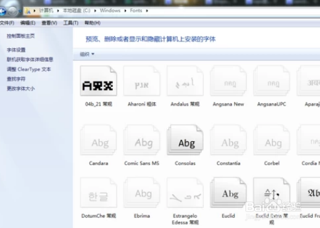The width and height of the screenshot is (320, 228).
Task: Select the Estrangelo Edessa font icon
Action: pyautogui.click(x=185, y=193)
